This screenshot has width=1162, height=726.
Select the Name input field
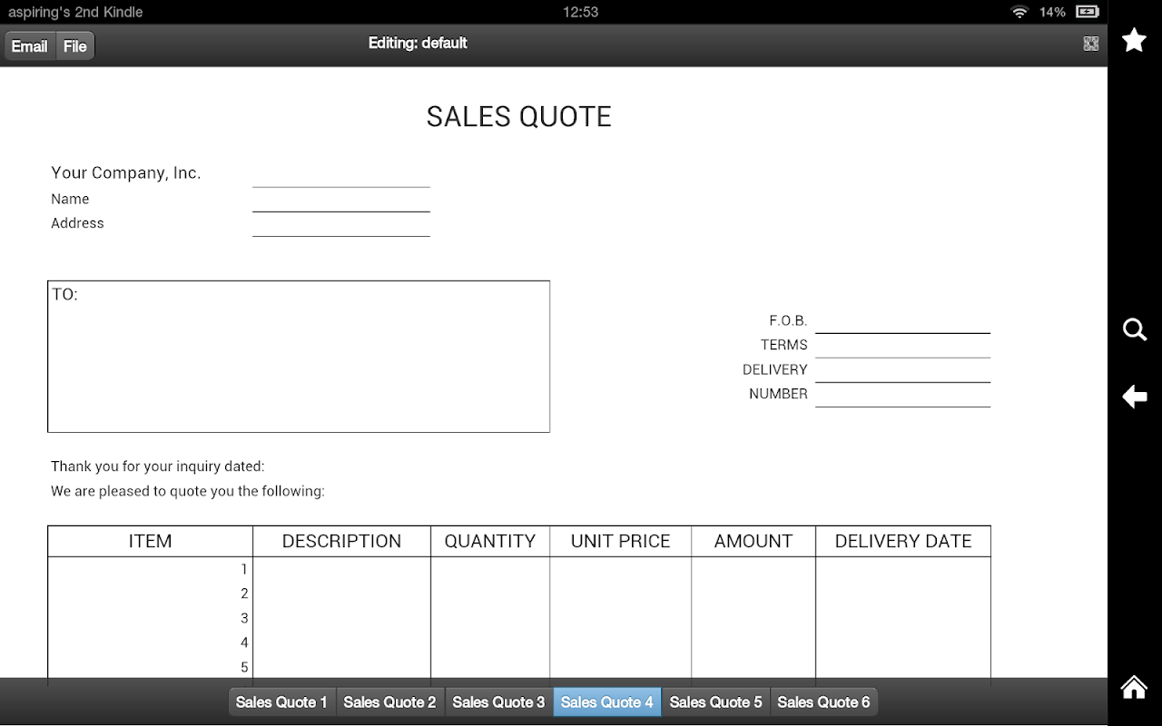[x=341, y=200]
